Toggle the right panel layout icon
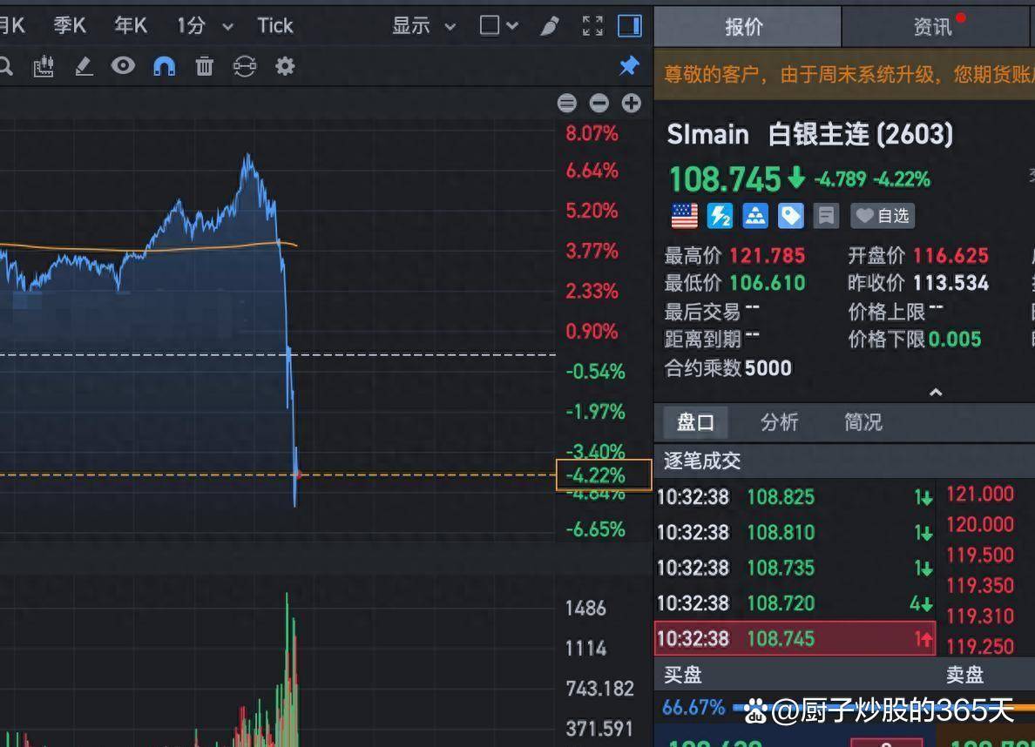The width and height of the screenshot is (1035, 747). click(629, 25)
